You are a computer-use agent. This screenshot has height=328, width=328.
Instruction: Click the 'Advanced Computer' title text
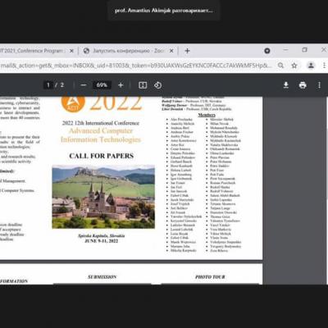coord(101,131)
